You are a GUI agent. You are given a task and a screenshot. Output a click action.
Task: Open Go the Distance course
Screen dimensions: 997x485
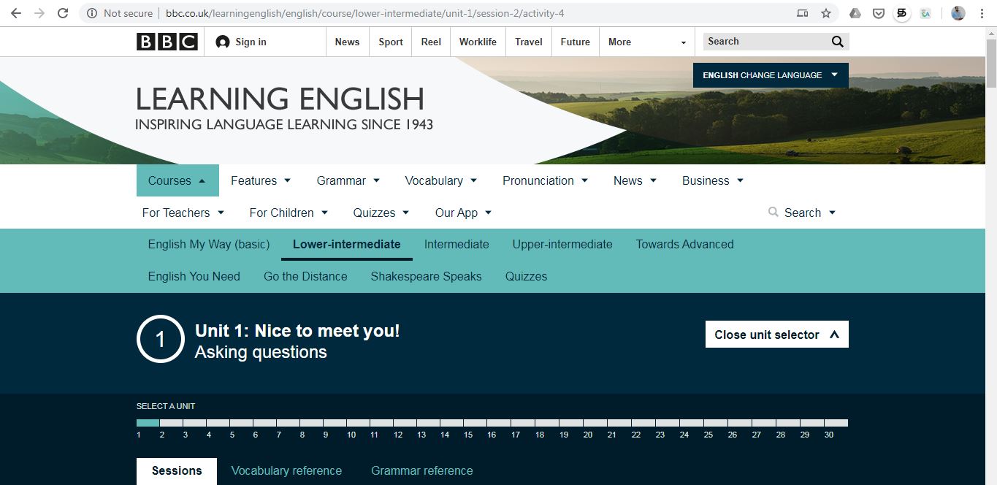tap(305, 276)
